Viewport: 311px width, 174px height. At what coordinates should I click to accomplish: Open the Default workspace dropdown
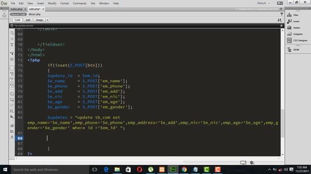tap(263, 3)
